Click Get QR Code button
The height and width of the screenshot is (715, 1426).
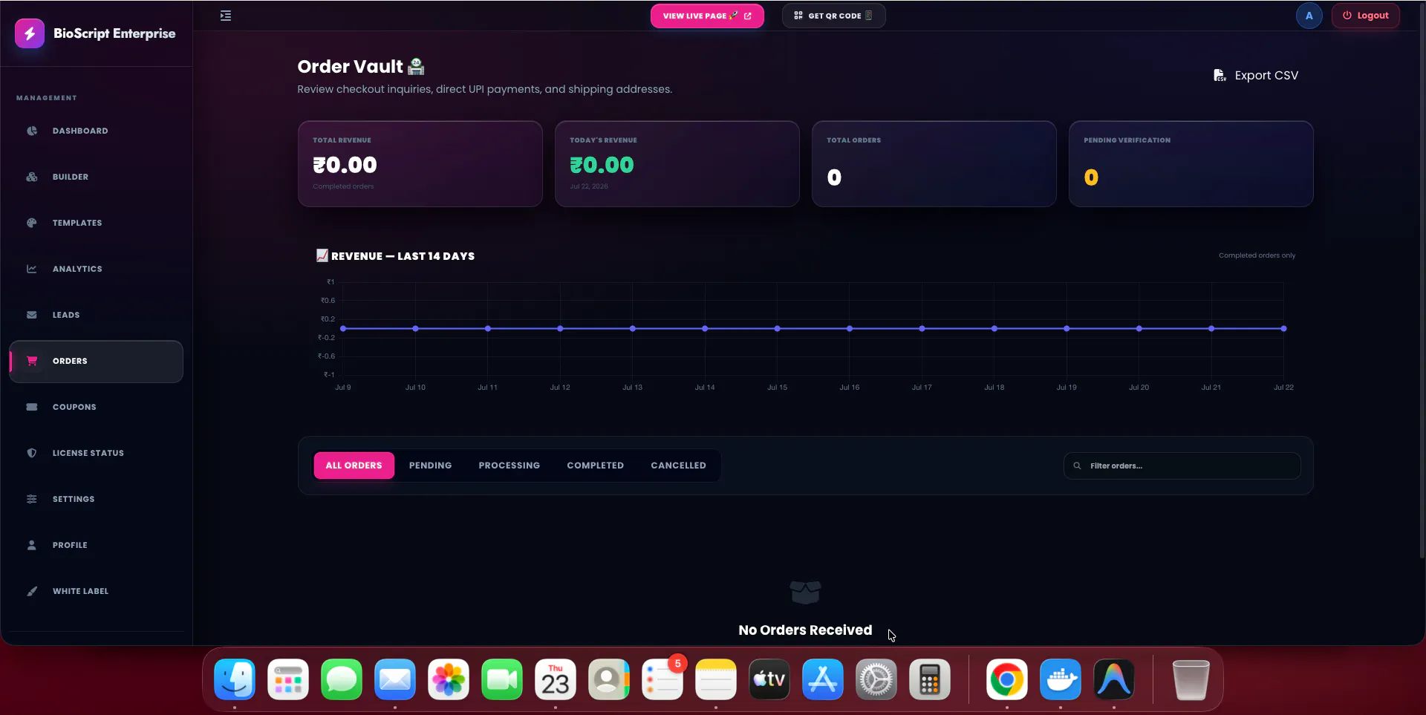(833, 16)
